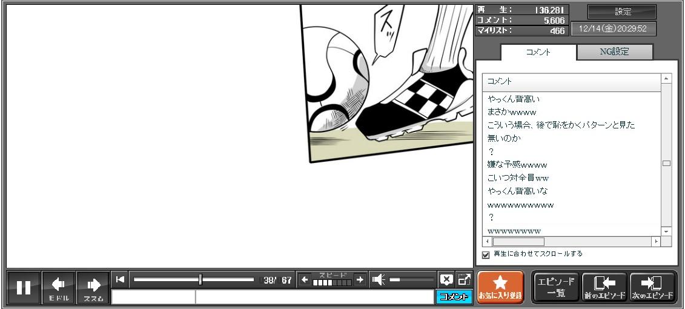Viewport: 685px width, 309px height.
Task: Mute the audio speaker icon
Action: pyautogui.click(x=379, y=279)
